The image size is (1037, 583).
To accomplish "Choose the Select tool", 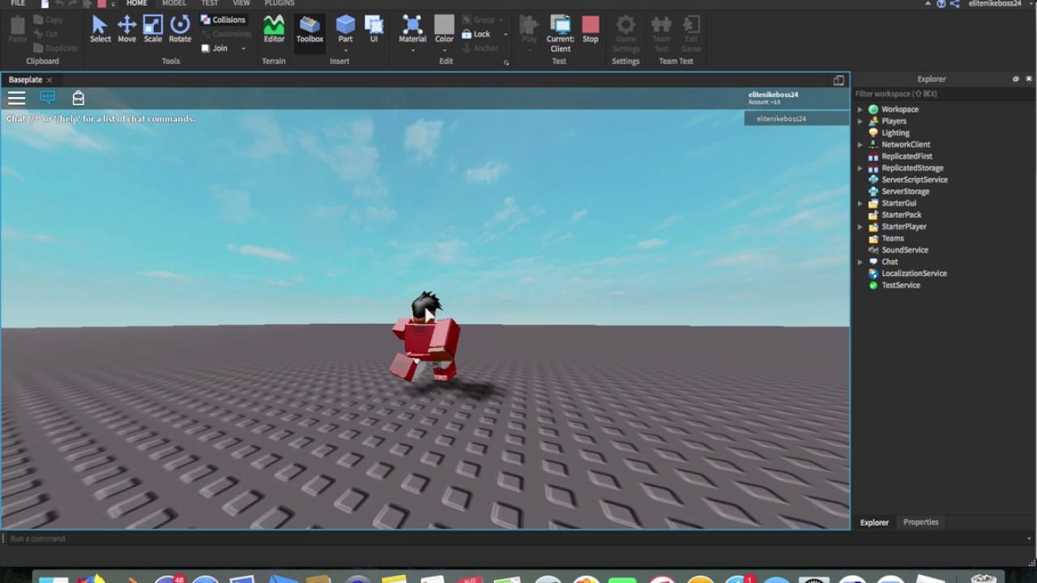I will (x=100, y=29).
